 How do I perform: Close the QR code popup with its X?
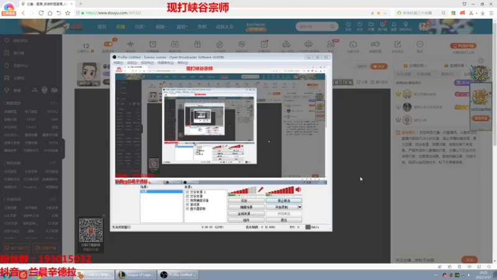pos(104,216)
